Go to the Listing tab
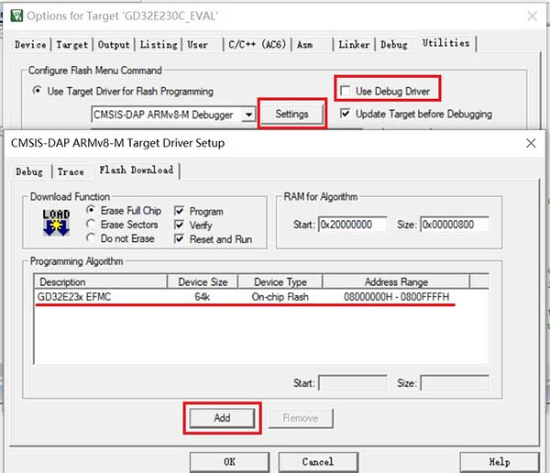Image resolution: width=550 pixels, height=473 pixels. 159,45
